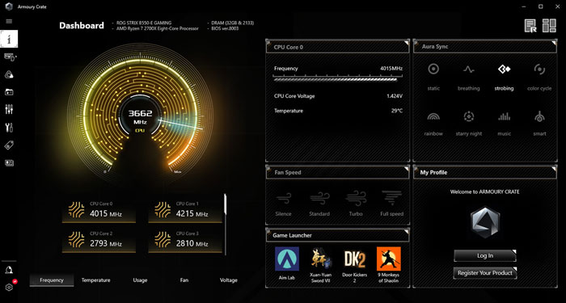Expand the Aura Sync panel corner arrow
566x303 pixels.
(554, 43)
